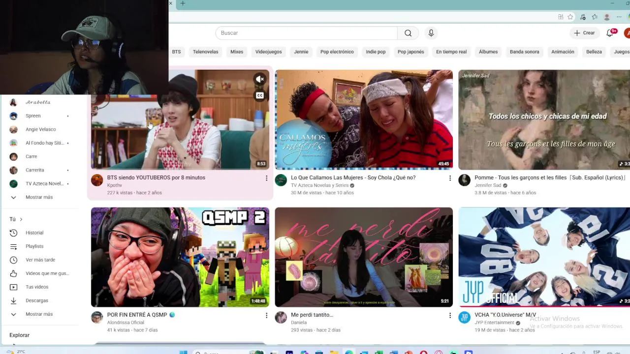Open more options for BTS siendo YOUTUBEROS video
The width and height of the screenshot is (630, 354).
266,178
